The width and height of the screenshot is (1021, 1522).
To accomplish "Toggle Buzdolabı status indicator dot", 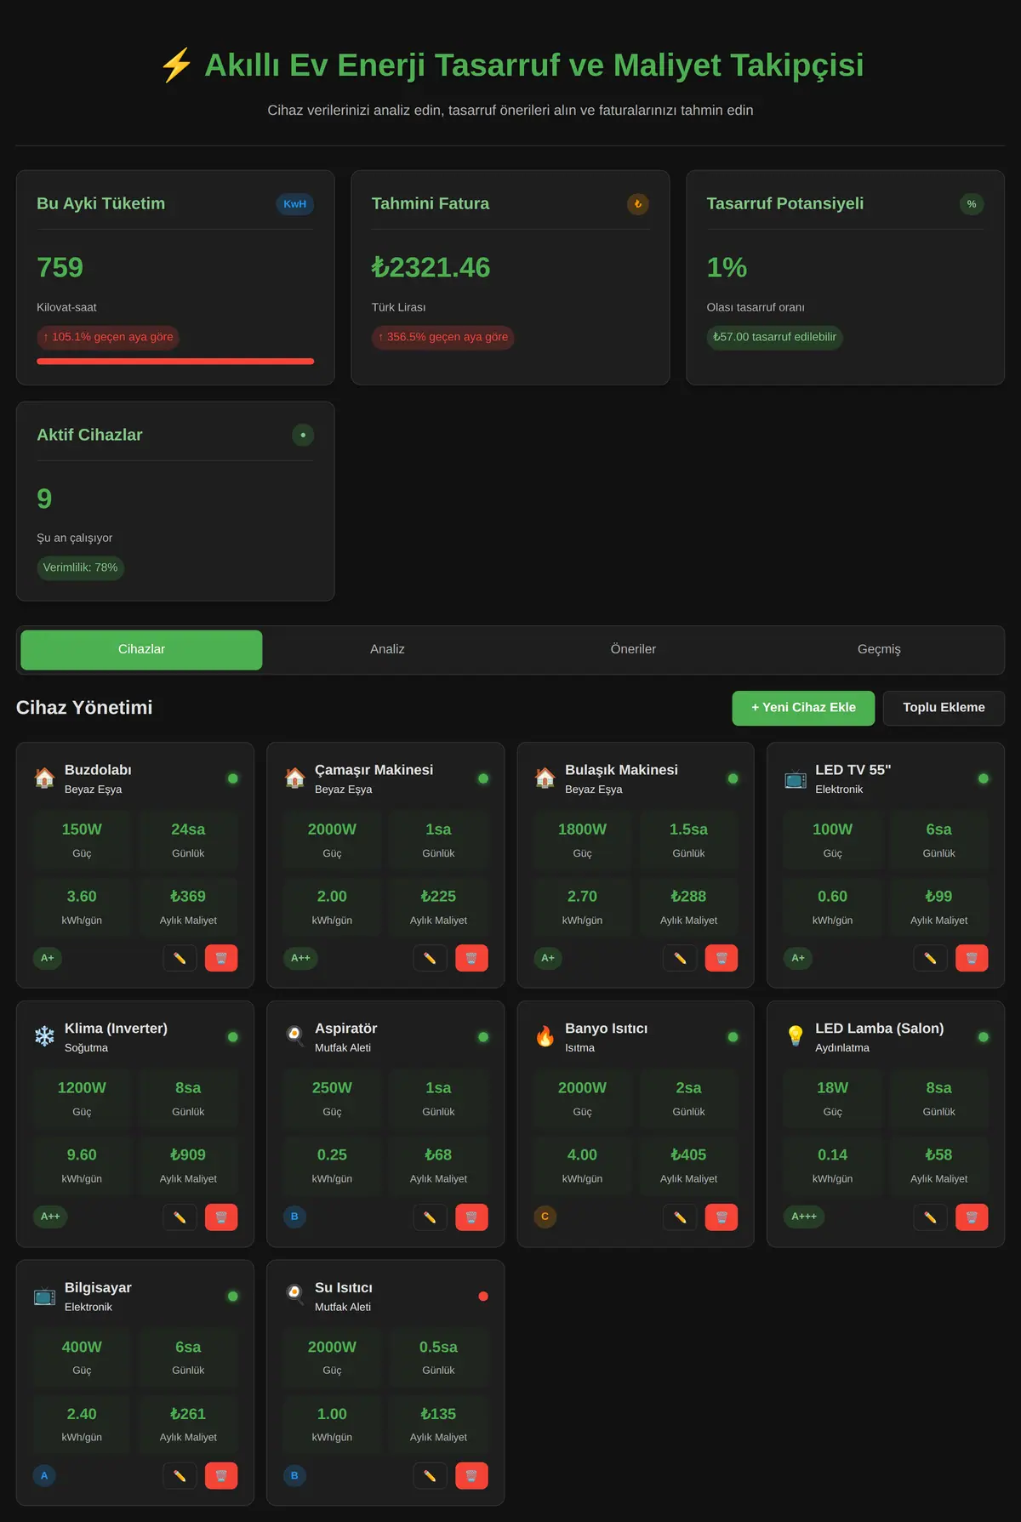I will click(233, 778).
